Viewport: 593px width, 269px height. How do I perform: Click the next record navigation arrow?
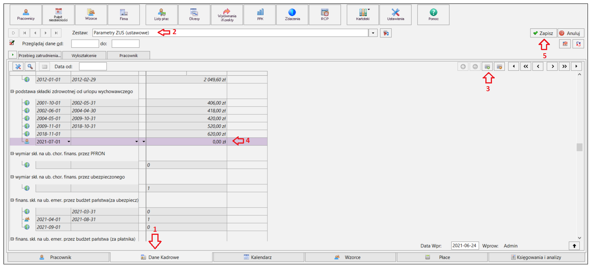[x=46, y=33]
